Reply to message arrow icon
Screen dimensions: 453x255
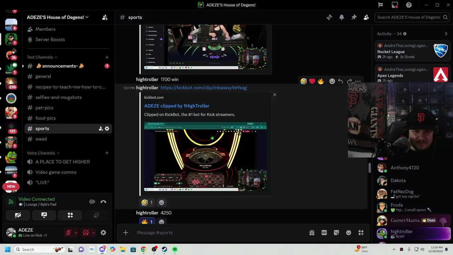click(x=340, y=81)
